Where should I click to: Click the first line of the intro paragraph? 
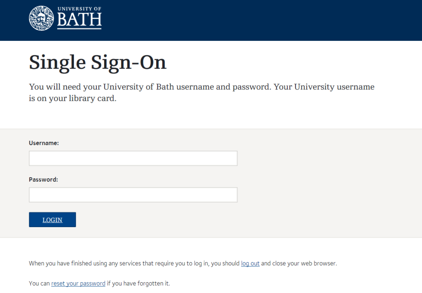pos(202,87)
